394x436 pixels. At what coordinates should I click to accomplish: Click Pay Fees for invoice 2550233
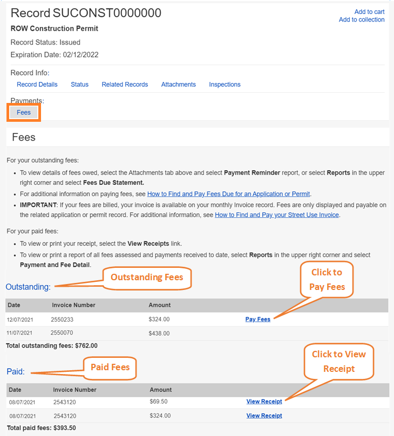pos(257,320)
